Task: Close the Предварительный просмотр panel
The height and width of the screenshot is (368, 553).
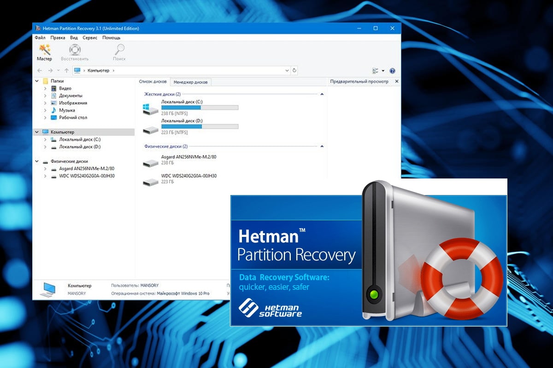Action: tap(397, 81)
